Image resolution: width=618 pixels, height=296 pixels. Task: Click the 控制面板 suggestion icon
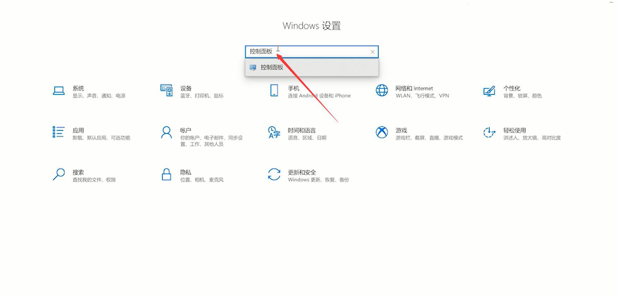coord(253,67)
